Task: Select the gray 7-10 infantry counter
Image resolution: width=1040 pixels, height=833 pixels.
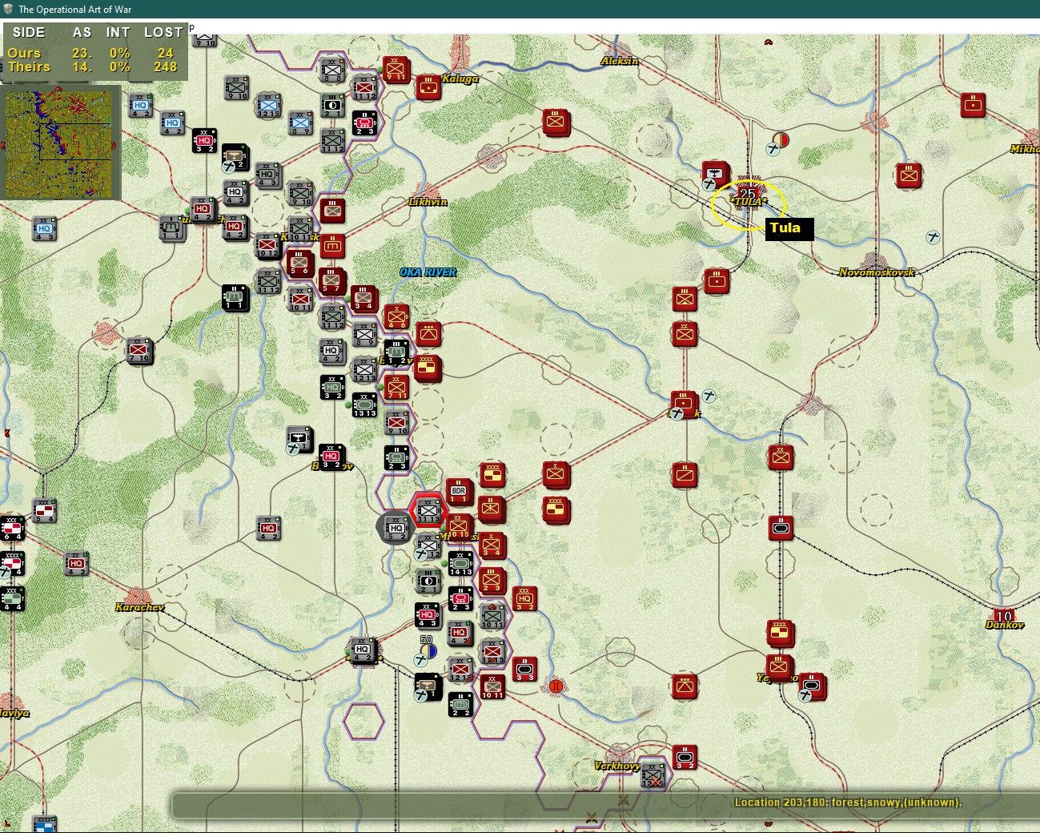Action: [139, 350]
